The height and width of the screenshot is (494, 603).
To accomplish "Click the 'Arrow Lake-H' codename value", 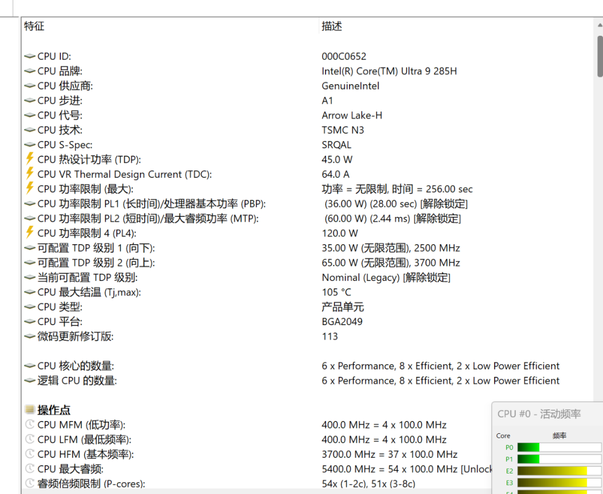I will click(352, 115).
